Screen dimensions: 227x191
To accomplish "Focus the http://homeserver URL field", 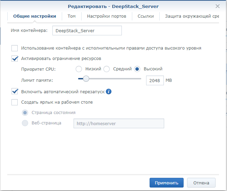I will pyautogui.click(x=119, y=123).
